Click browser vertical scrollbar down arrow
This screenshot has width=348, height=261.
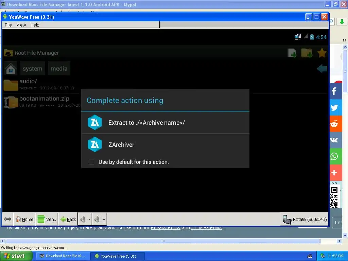[345, 235]
